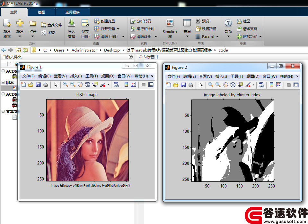Click Save Workspace (保存工作区) icon

(x=85, y=23)
